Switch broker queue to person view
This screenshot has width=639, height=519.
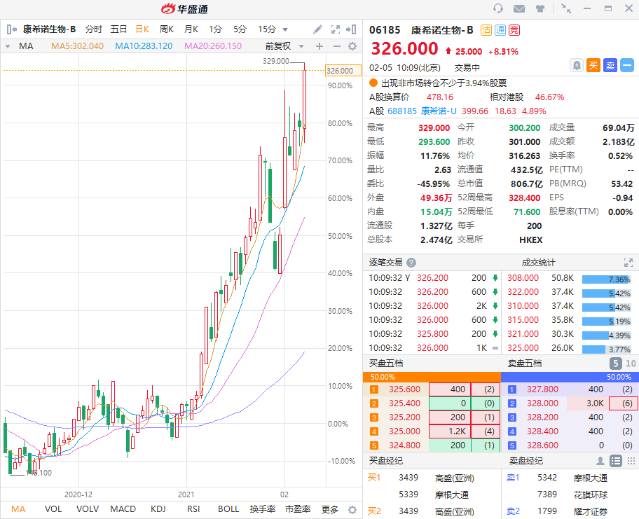coord(600,461)
